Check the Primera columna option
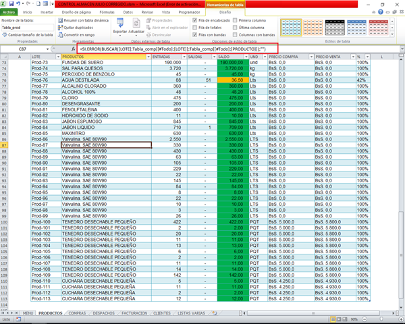405x324 pixels. pyautogui.click(x=235, y=21)
